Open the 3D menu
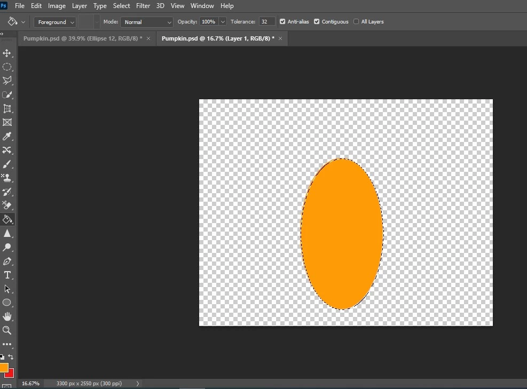 (160, 6)
